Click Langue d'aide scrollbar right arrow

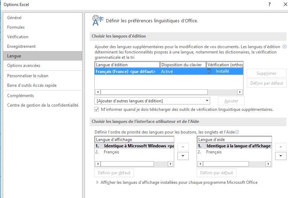pyautogui.click(x=268, y=164)
